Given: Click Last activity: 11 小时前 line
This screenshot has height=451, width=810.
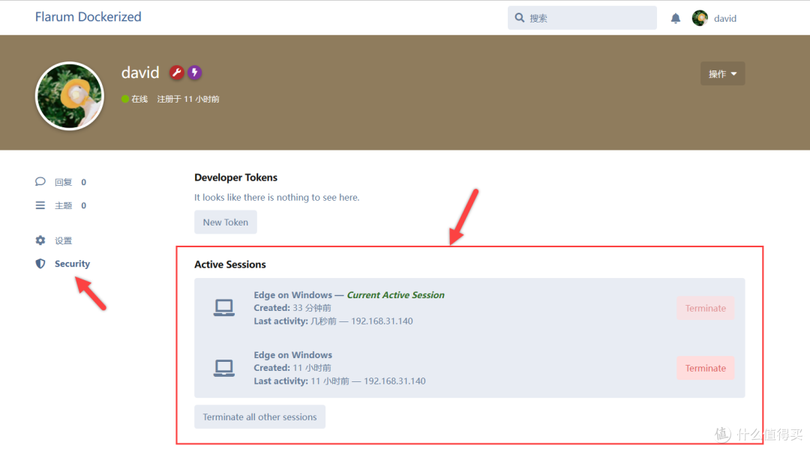Looking at the screenshot, I should pos(340,381).
